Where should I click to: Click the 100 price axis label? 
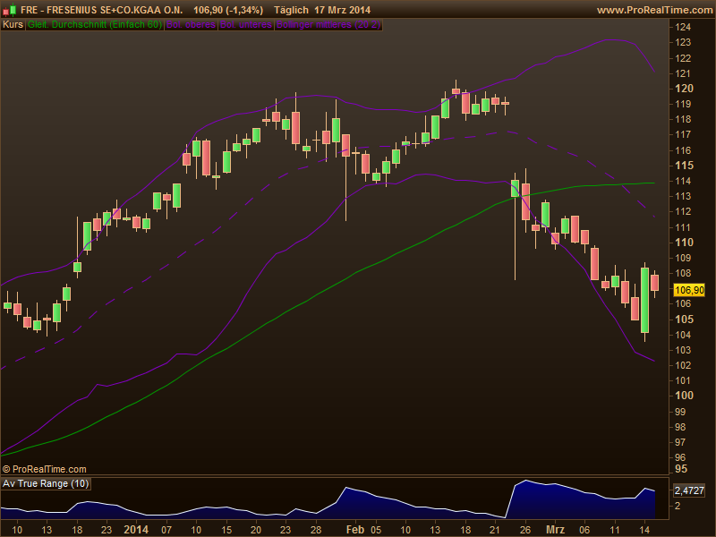[684, 396]
